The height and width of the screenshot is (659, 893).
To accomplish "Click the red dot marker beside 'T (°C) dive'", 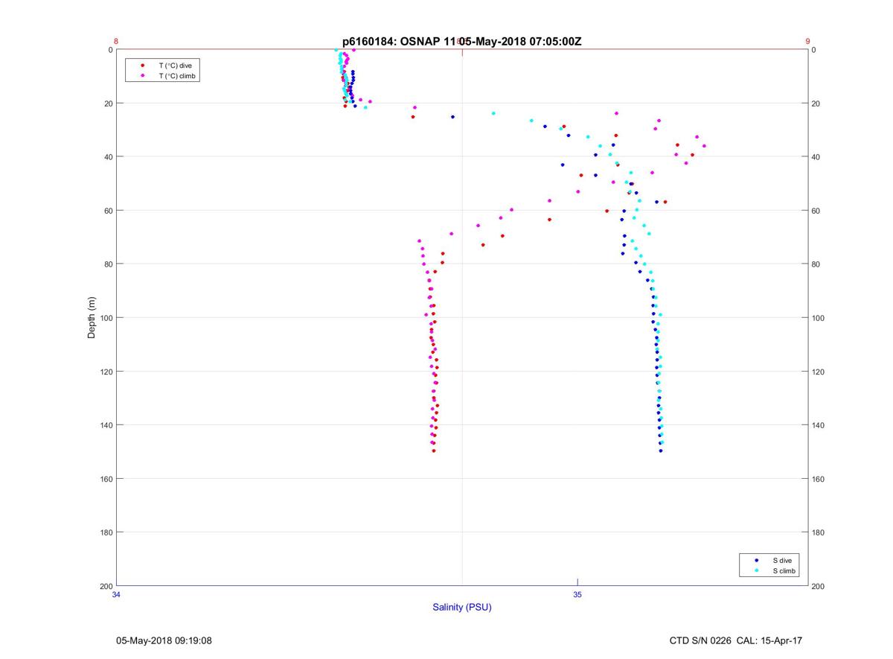I will 142,66.
